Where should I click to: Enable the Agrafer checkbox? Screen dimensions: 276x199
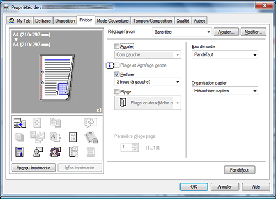(x=116, y=46)
